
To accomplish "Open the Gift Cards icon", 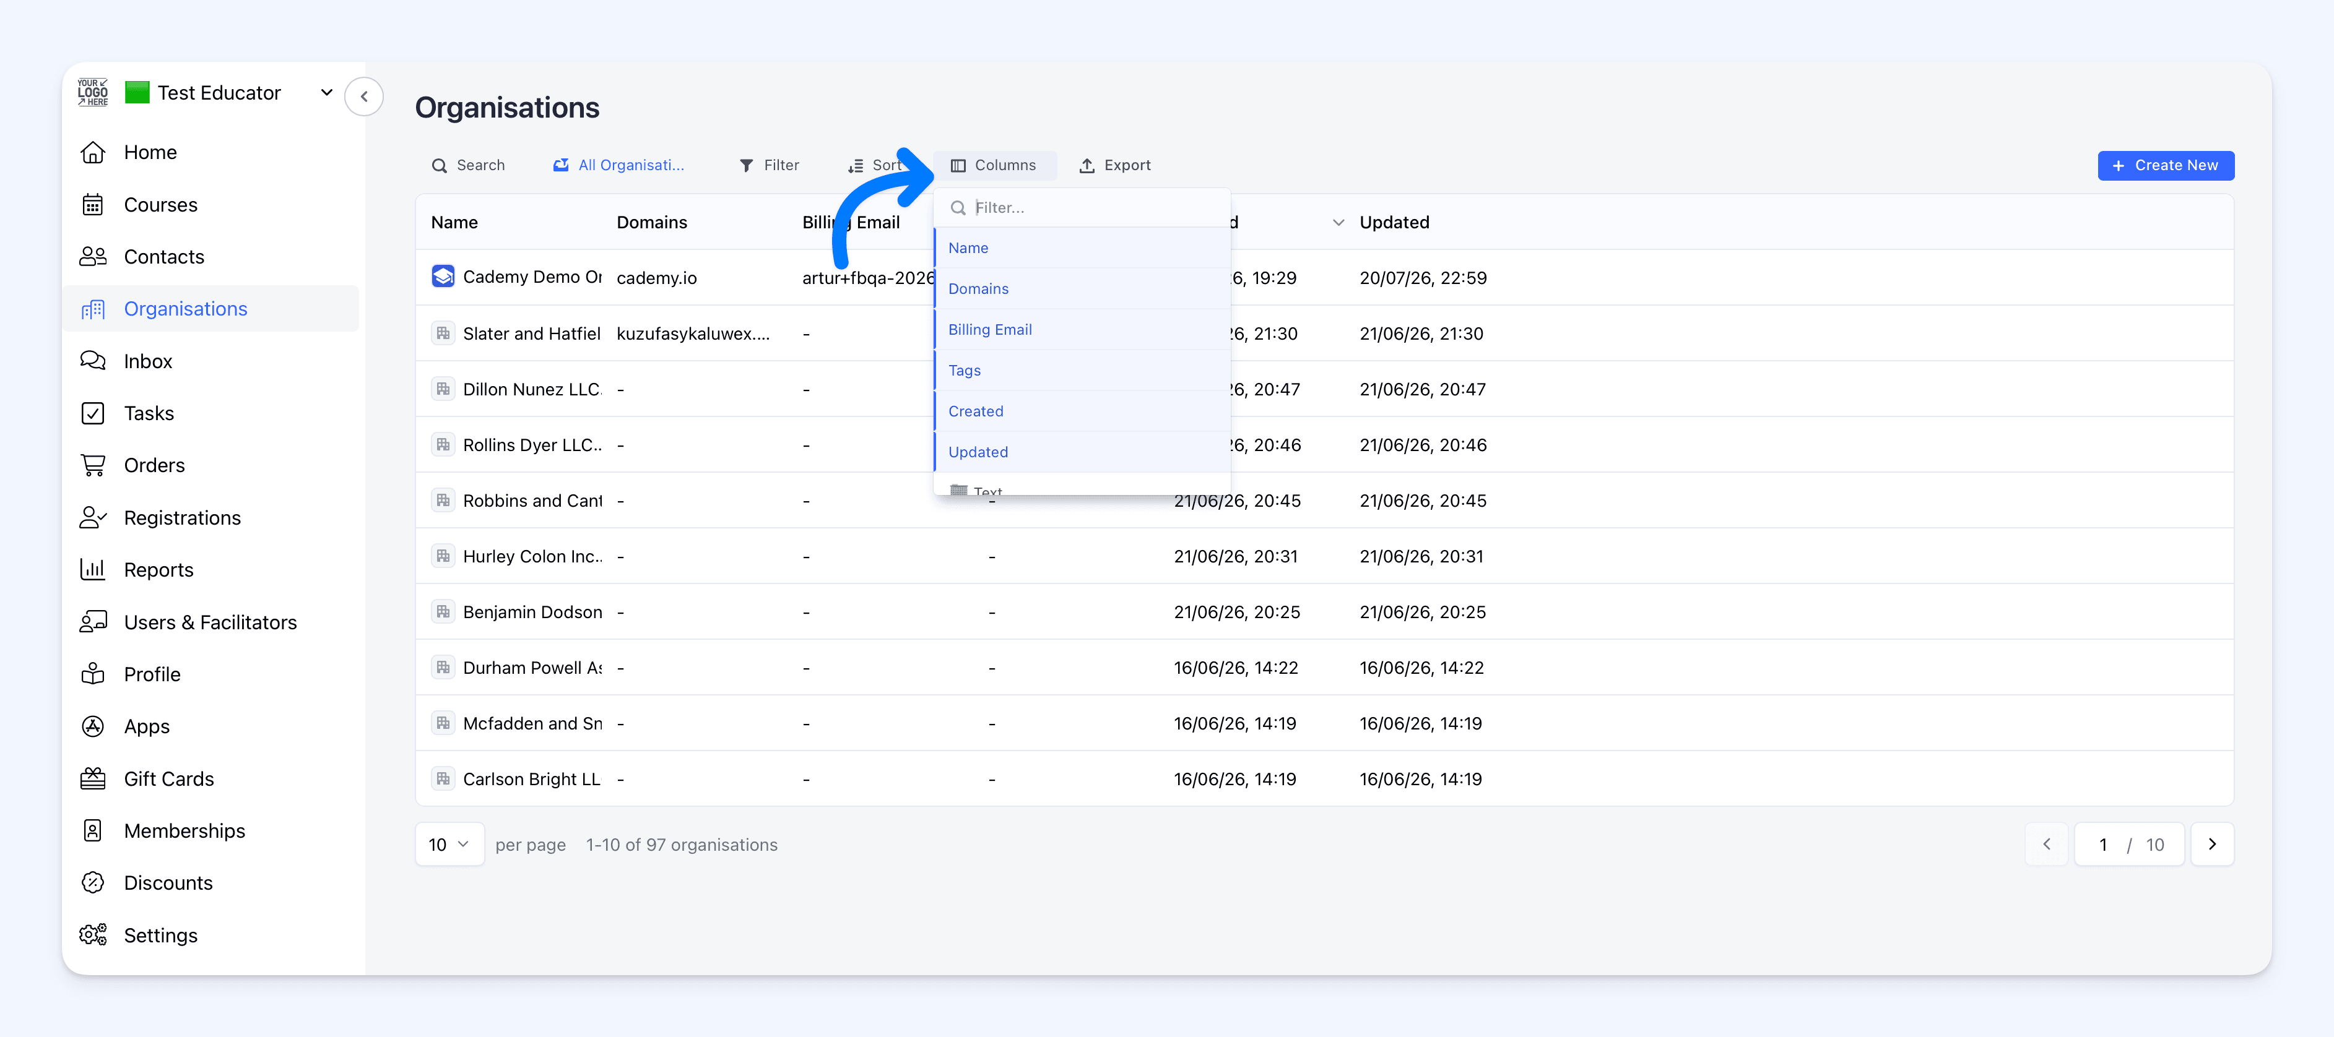I will (x=92, y=779).
